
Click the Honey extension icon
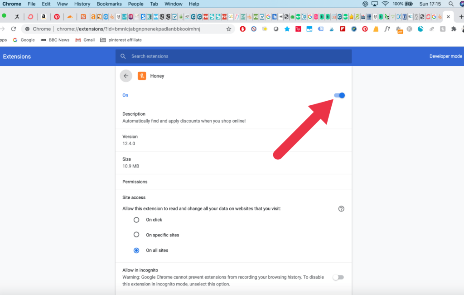click(142, 76)
